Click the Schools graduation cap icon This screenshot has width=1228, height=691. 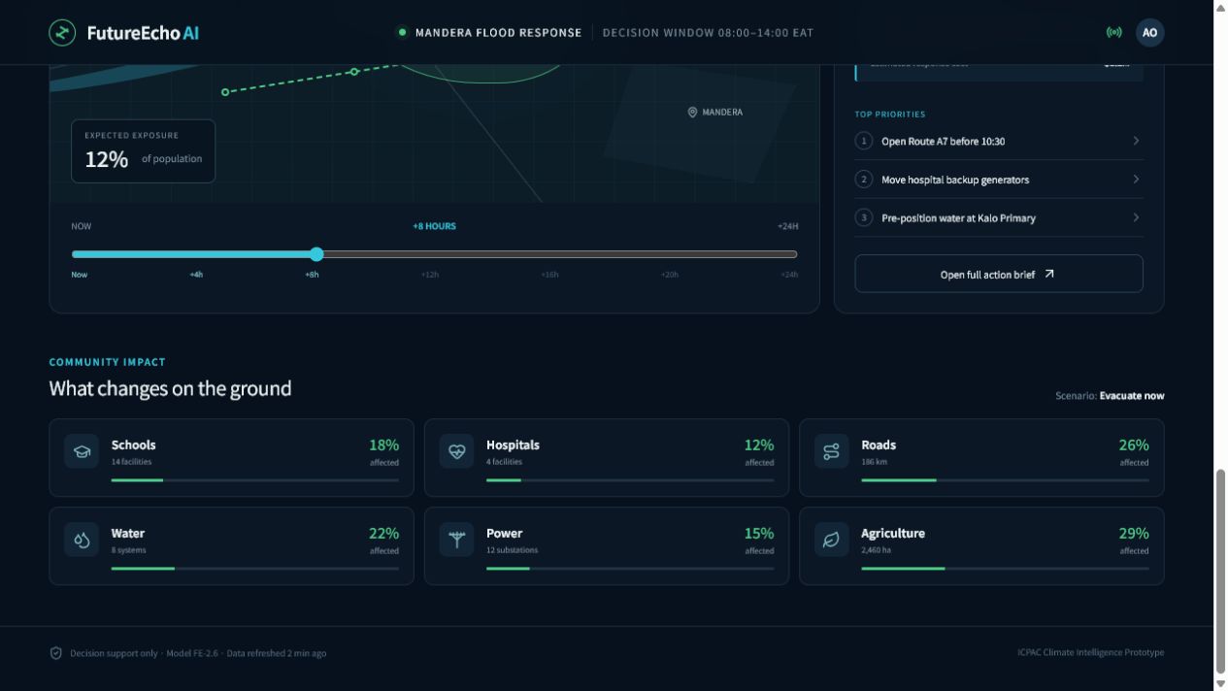coord(82,451)
